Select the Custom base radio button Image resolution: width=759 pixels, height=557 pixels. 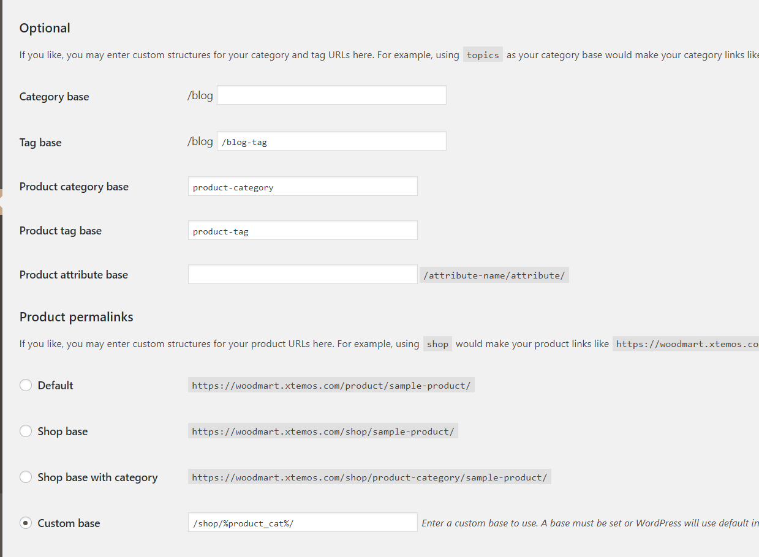[x=26, y=523]
